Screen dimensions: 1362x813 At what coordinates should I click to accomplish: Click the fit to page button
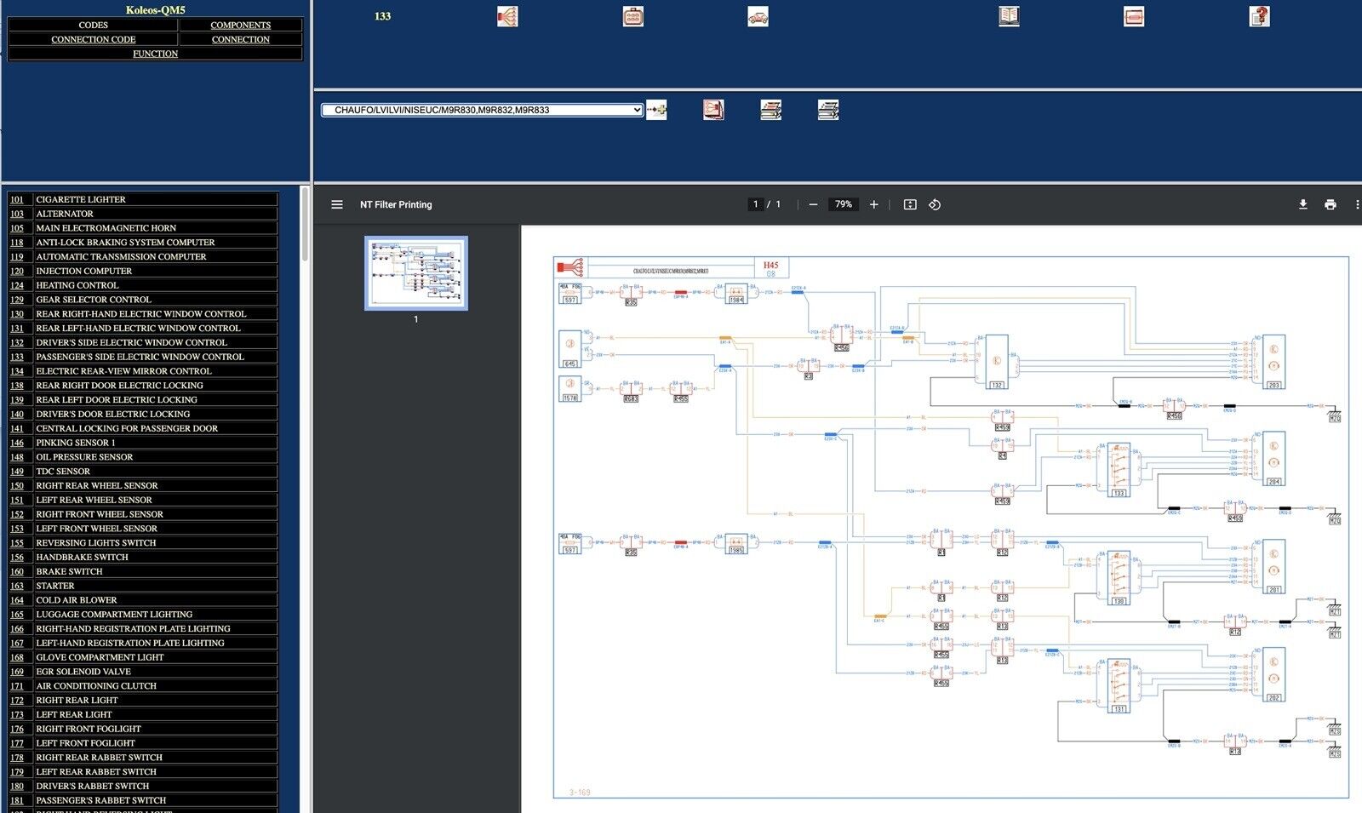(x=910, y=204)
